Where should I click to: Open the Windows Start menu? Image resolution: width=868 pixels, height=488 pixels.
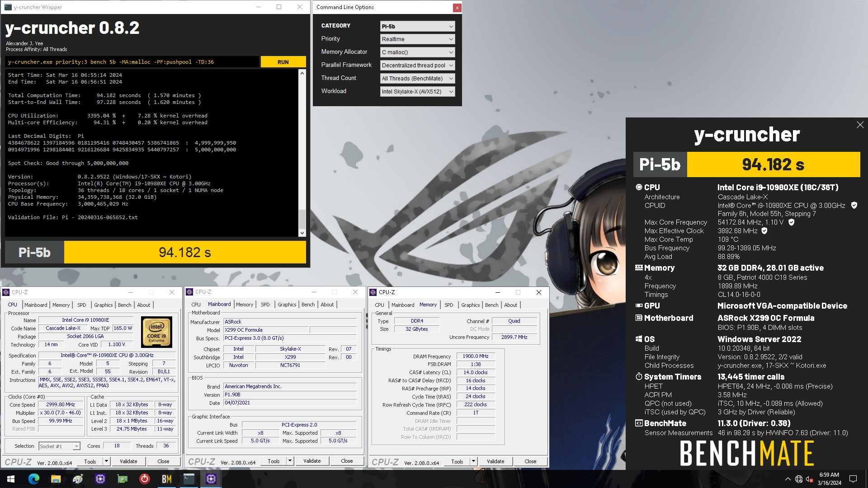click(x=11, y=479)
